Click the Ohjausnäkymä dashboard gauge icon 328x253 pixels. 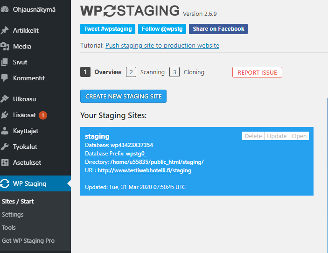click(5, 9)
